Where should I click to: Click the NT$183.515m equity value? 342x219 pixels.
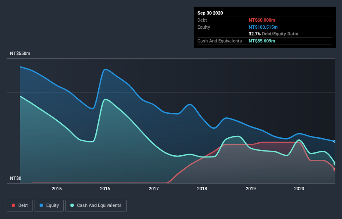263,27
